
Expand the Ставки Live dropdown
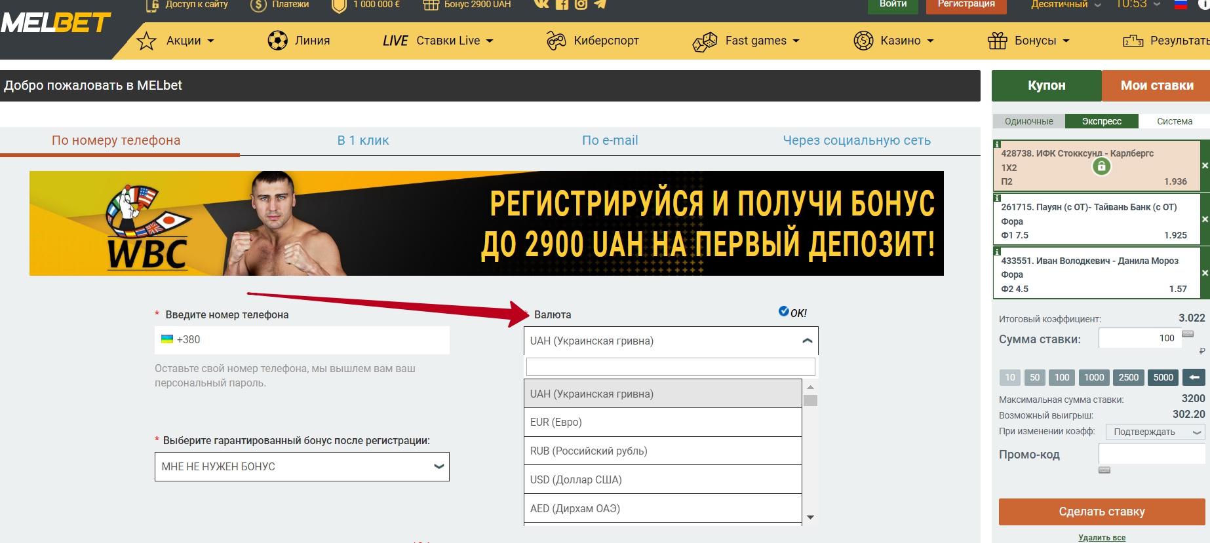pos(489,41)
